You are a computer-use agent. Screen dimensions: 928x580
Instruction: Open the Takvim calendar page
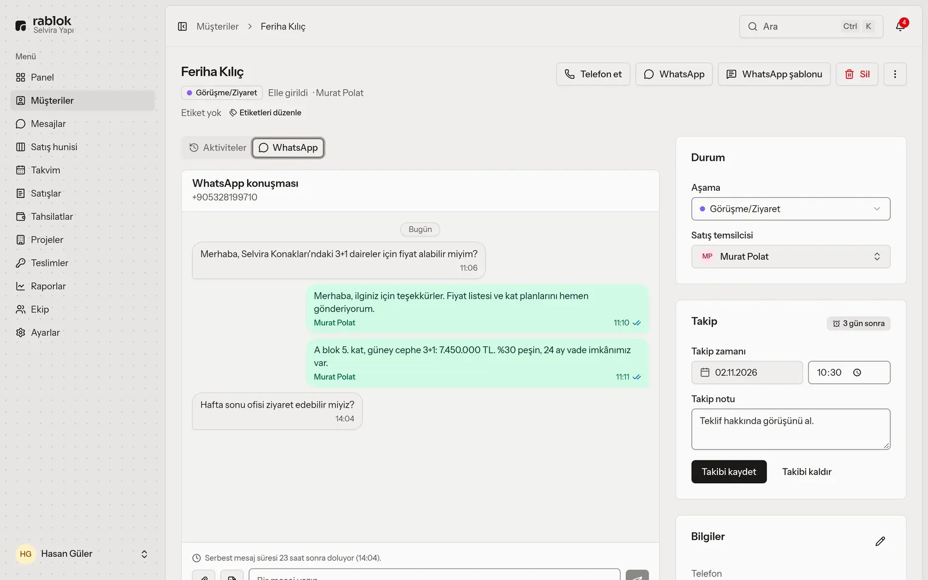pos(82,170)
